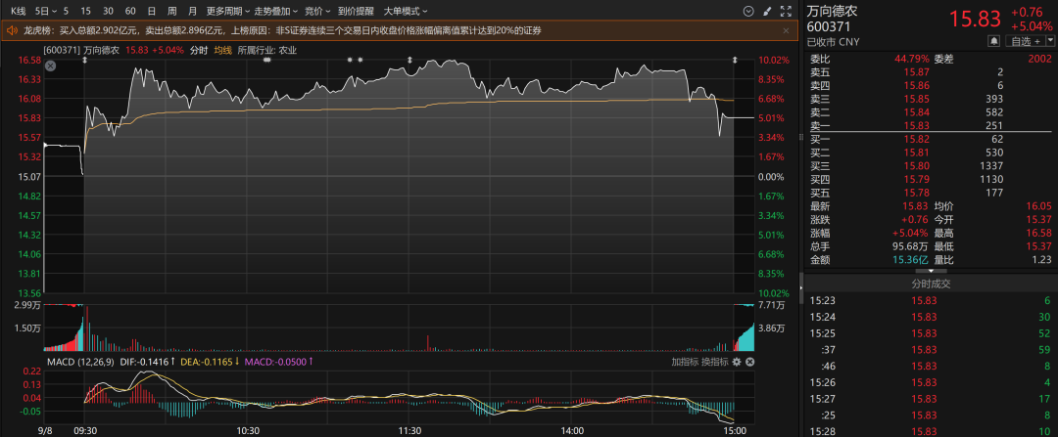Switch to daily 日 period

pyautogui.click(x=151, y=12)
